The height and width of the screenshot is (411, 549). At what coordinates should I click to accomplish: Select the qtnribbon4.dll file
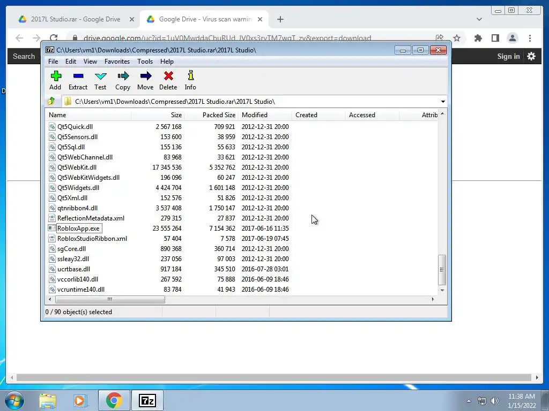tap(77, 208)
